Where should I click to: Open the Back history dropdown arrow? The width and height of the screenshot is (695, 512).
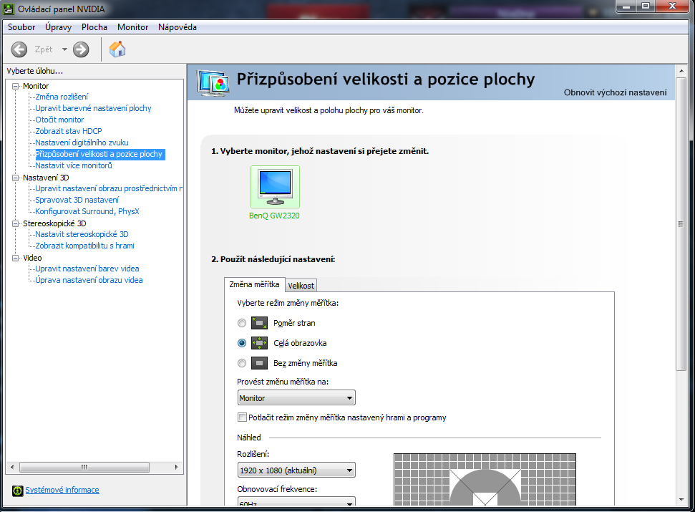click(64, 49)
